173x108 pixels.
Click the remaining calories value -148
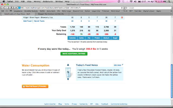(x=72, y=34)
